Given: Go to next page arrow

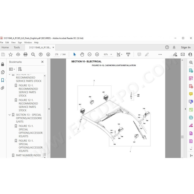Looking at the screenshot, I should tap(48, 54).
